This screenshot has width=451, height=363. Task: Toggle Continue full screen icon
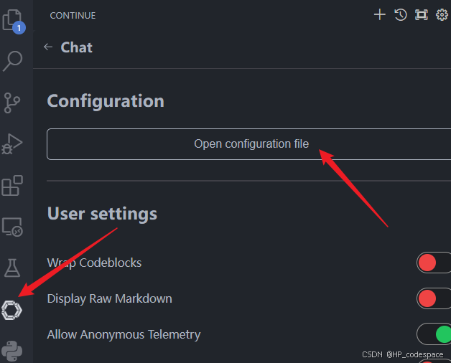pyautogui.click(x=422, y=14)
